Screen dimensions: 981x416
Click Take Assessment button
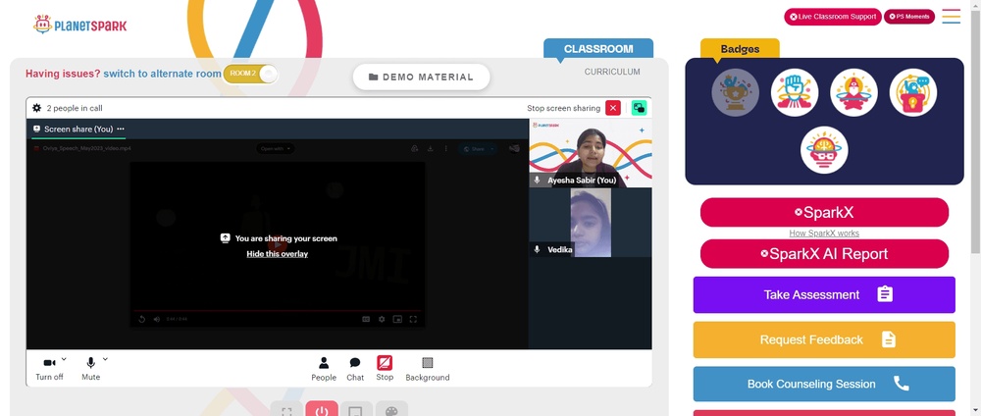(824, 294)
